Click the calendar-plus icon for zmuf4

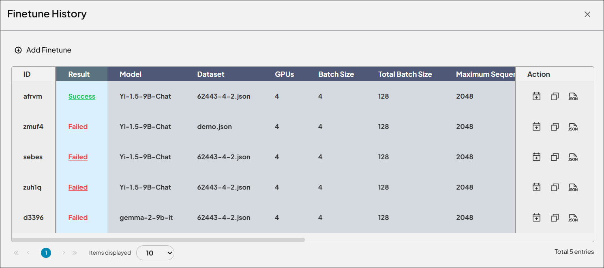536,127
